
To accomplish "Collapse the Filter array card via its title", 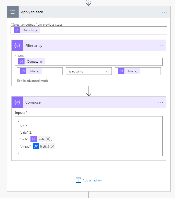I will tap(34, 46).
